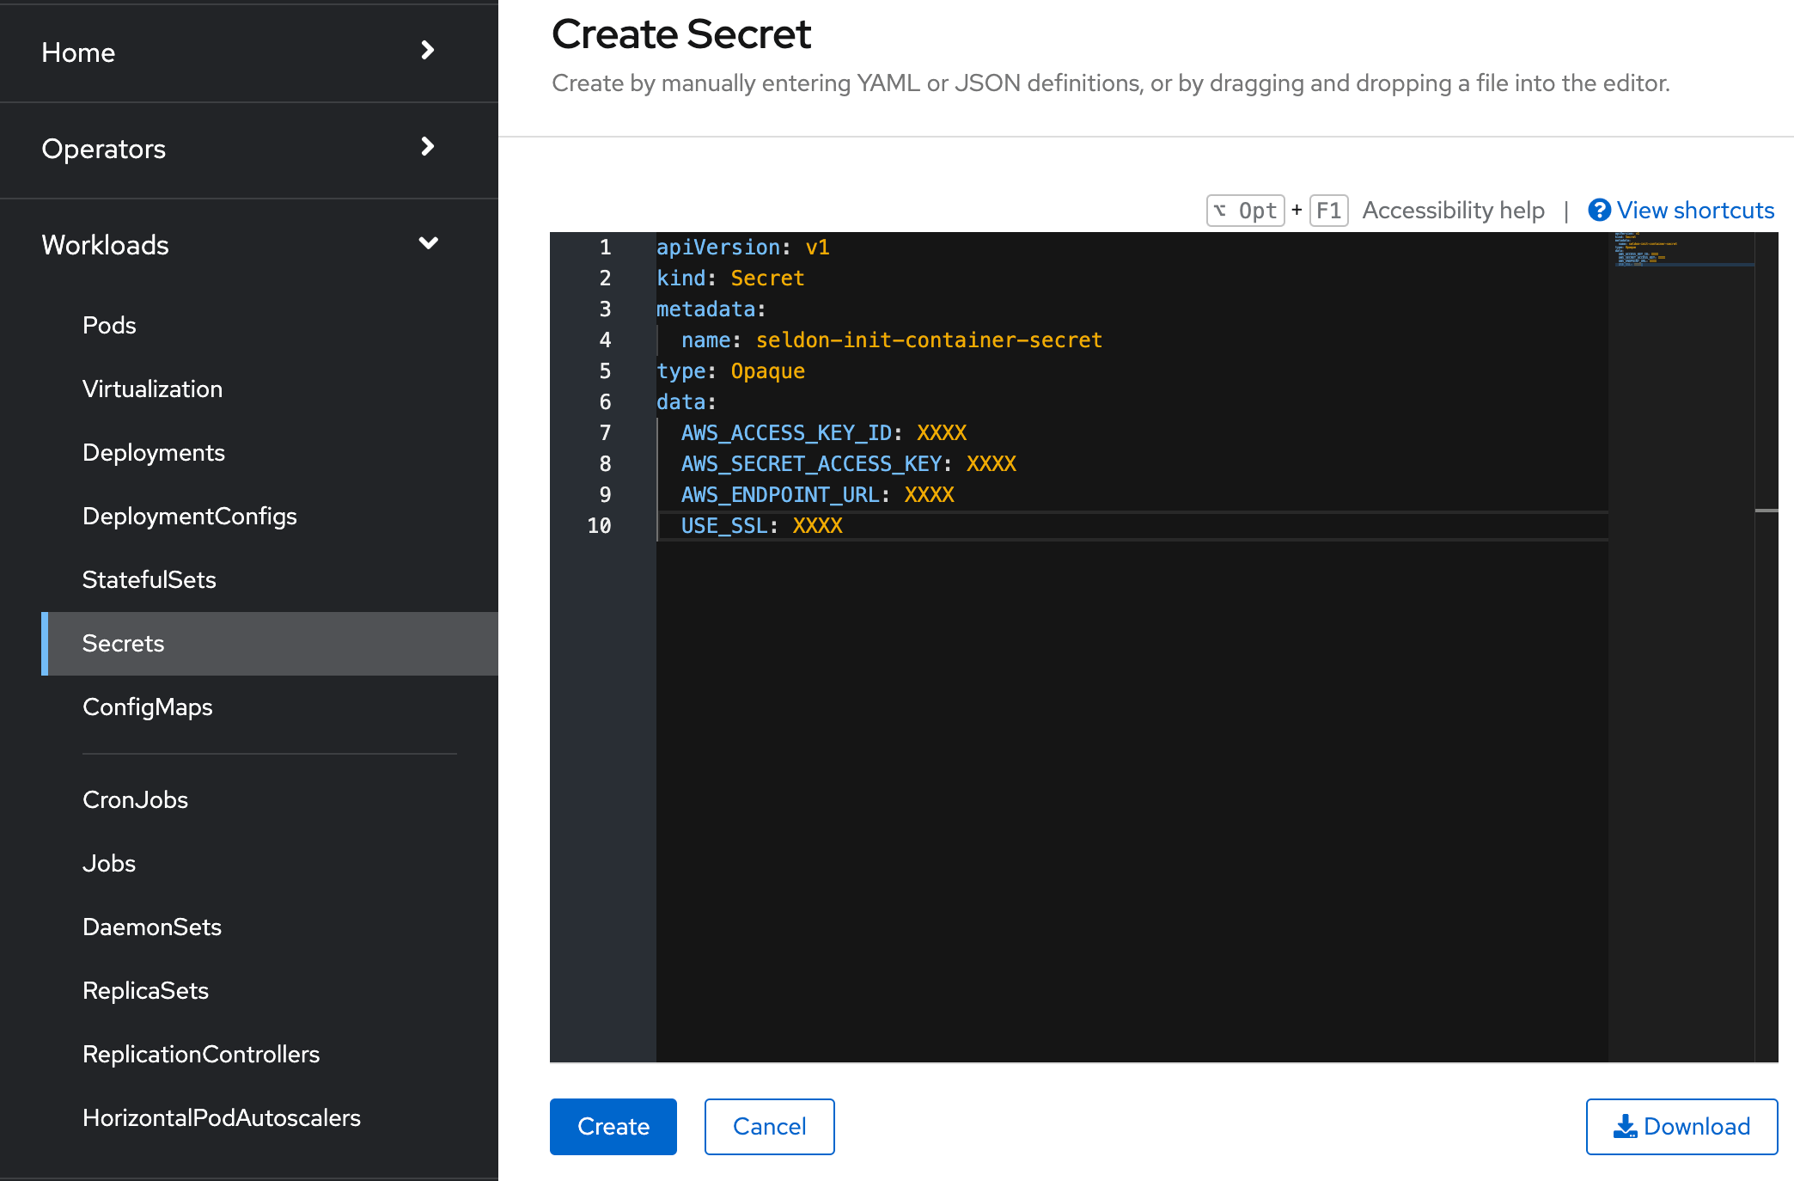Open the StatefulSets page
This screenshot has width=1794, height=1181.
[149, 579]
